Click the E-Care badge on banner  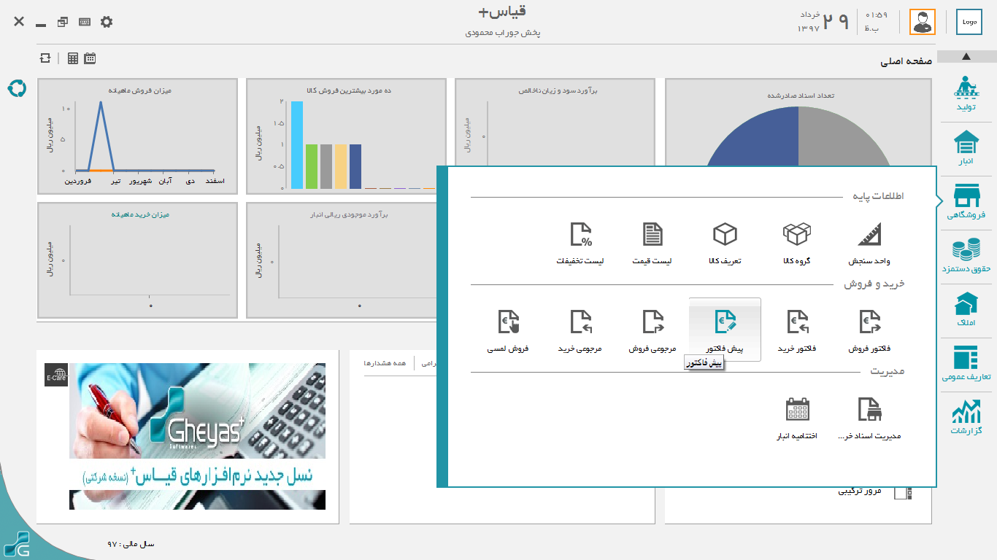point(56,375)
